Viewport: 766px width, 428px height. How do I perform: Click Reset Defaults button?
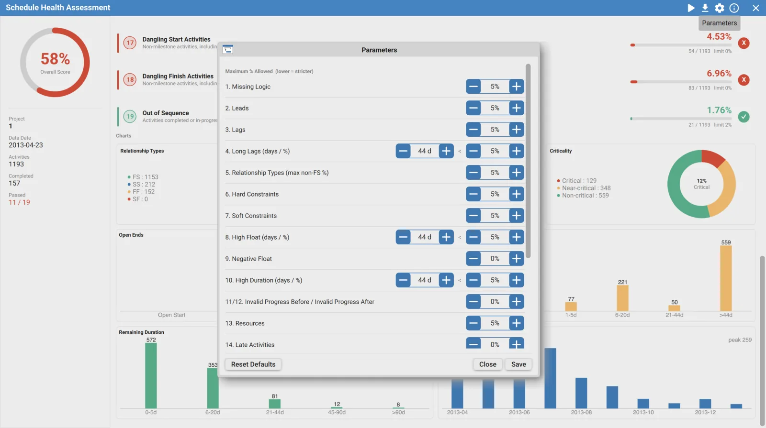point(253,364)
